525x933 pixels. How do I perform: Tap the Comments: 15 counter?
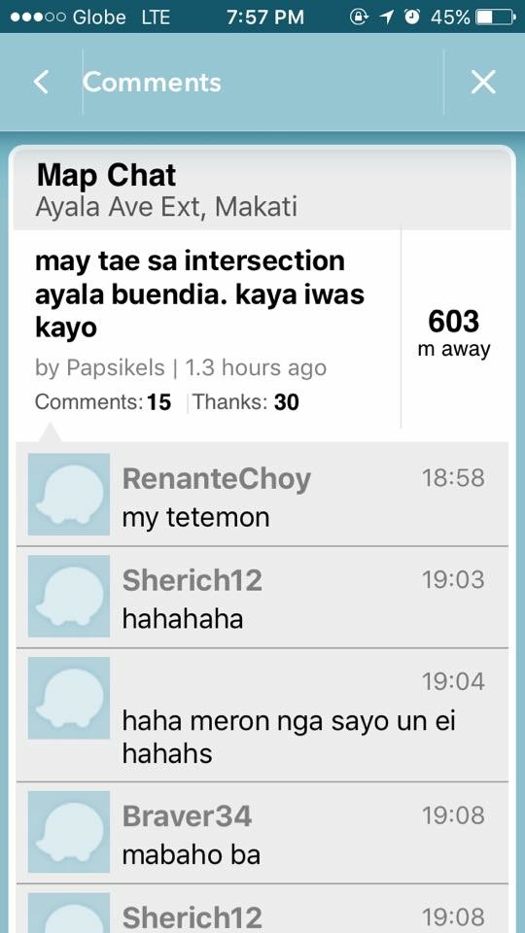click(103, 402)
